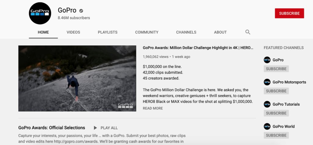
Task: Click '42,000 clips submitted.' text
Action: (x=163, y=72)
